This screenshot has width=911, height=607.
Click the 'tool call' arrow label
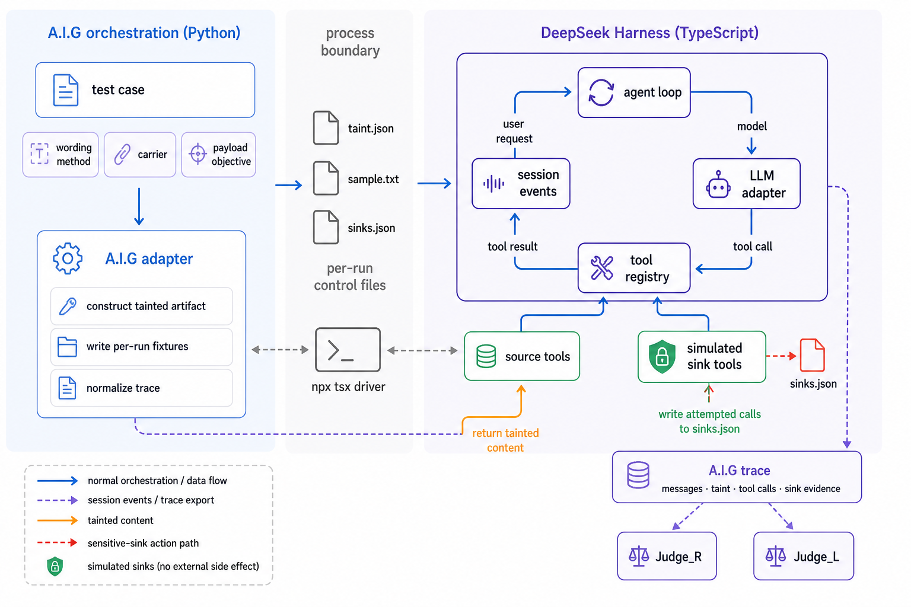point(752,247)
